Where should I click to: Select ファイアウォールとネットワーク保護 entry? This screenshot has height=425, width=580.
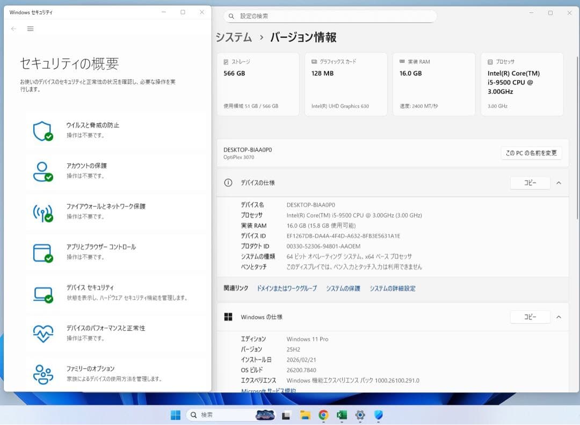[116, 212]
